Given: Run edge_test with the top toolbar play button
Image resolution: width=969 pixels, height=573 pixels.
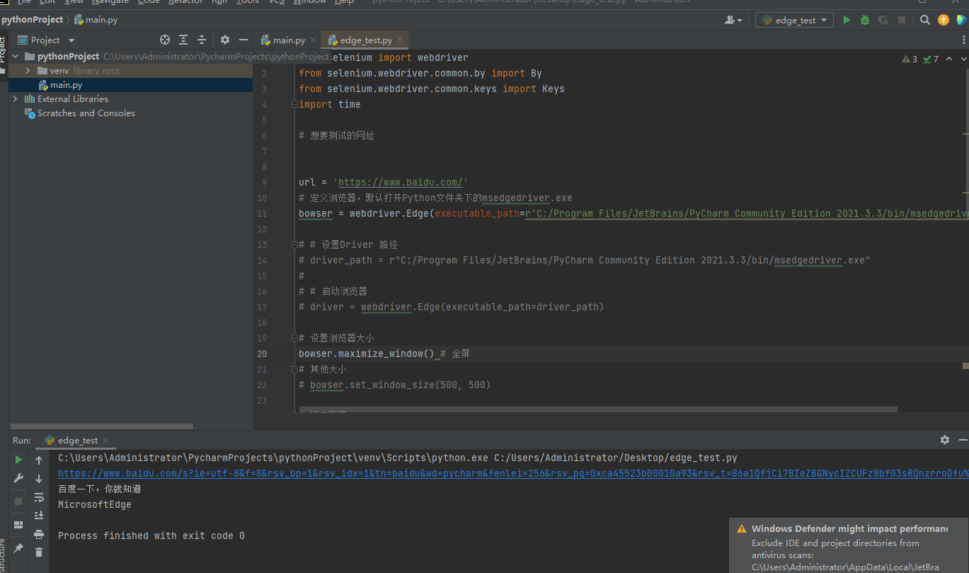Looking at the screenshot, I should (x=847, y=21).
